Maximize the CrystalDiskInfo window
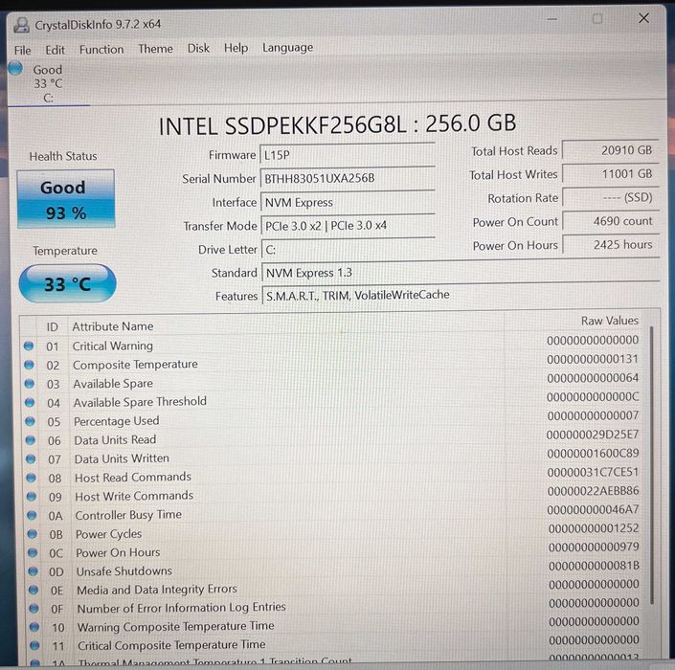This screenshot has width=675, height=670. (597, 19)
